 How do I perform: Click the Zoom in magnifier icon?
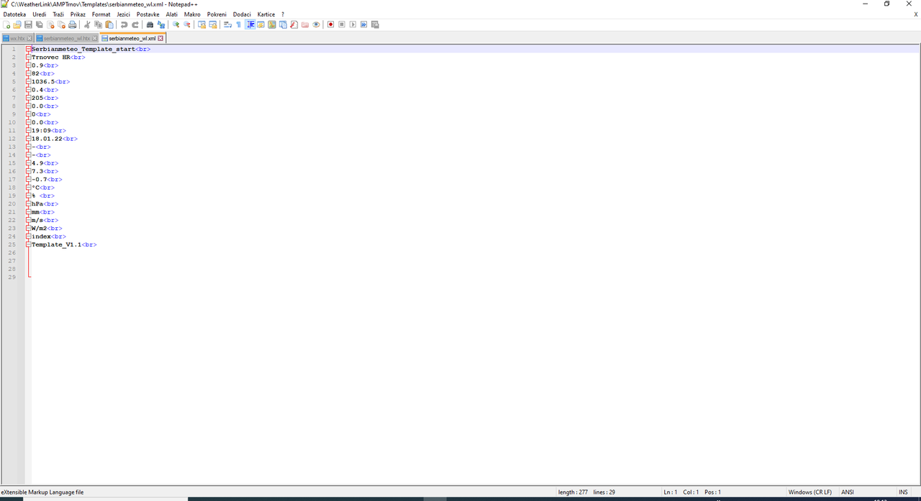[x=176, y=24]
